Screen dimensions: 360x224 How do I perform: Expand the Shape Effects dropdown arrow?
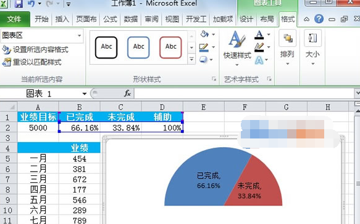point(211,60)
